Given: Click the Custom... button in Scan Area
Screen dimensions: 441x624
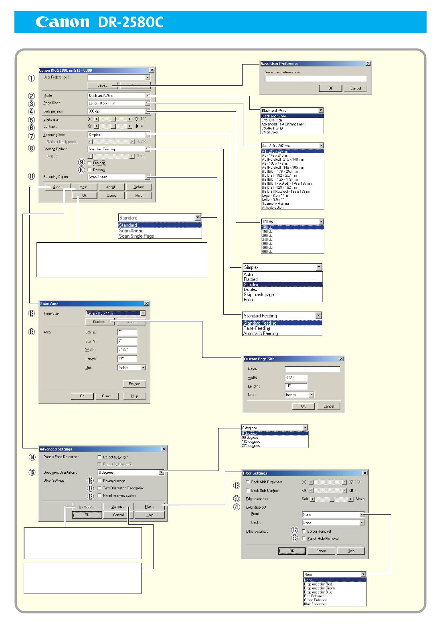Looking at the screenshot, I should tap(100, 322).
